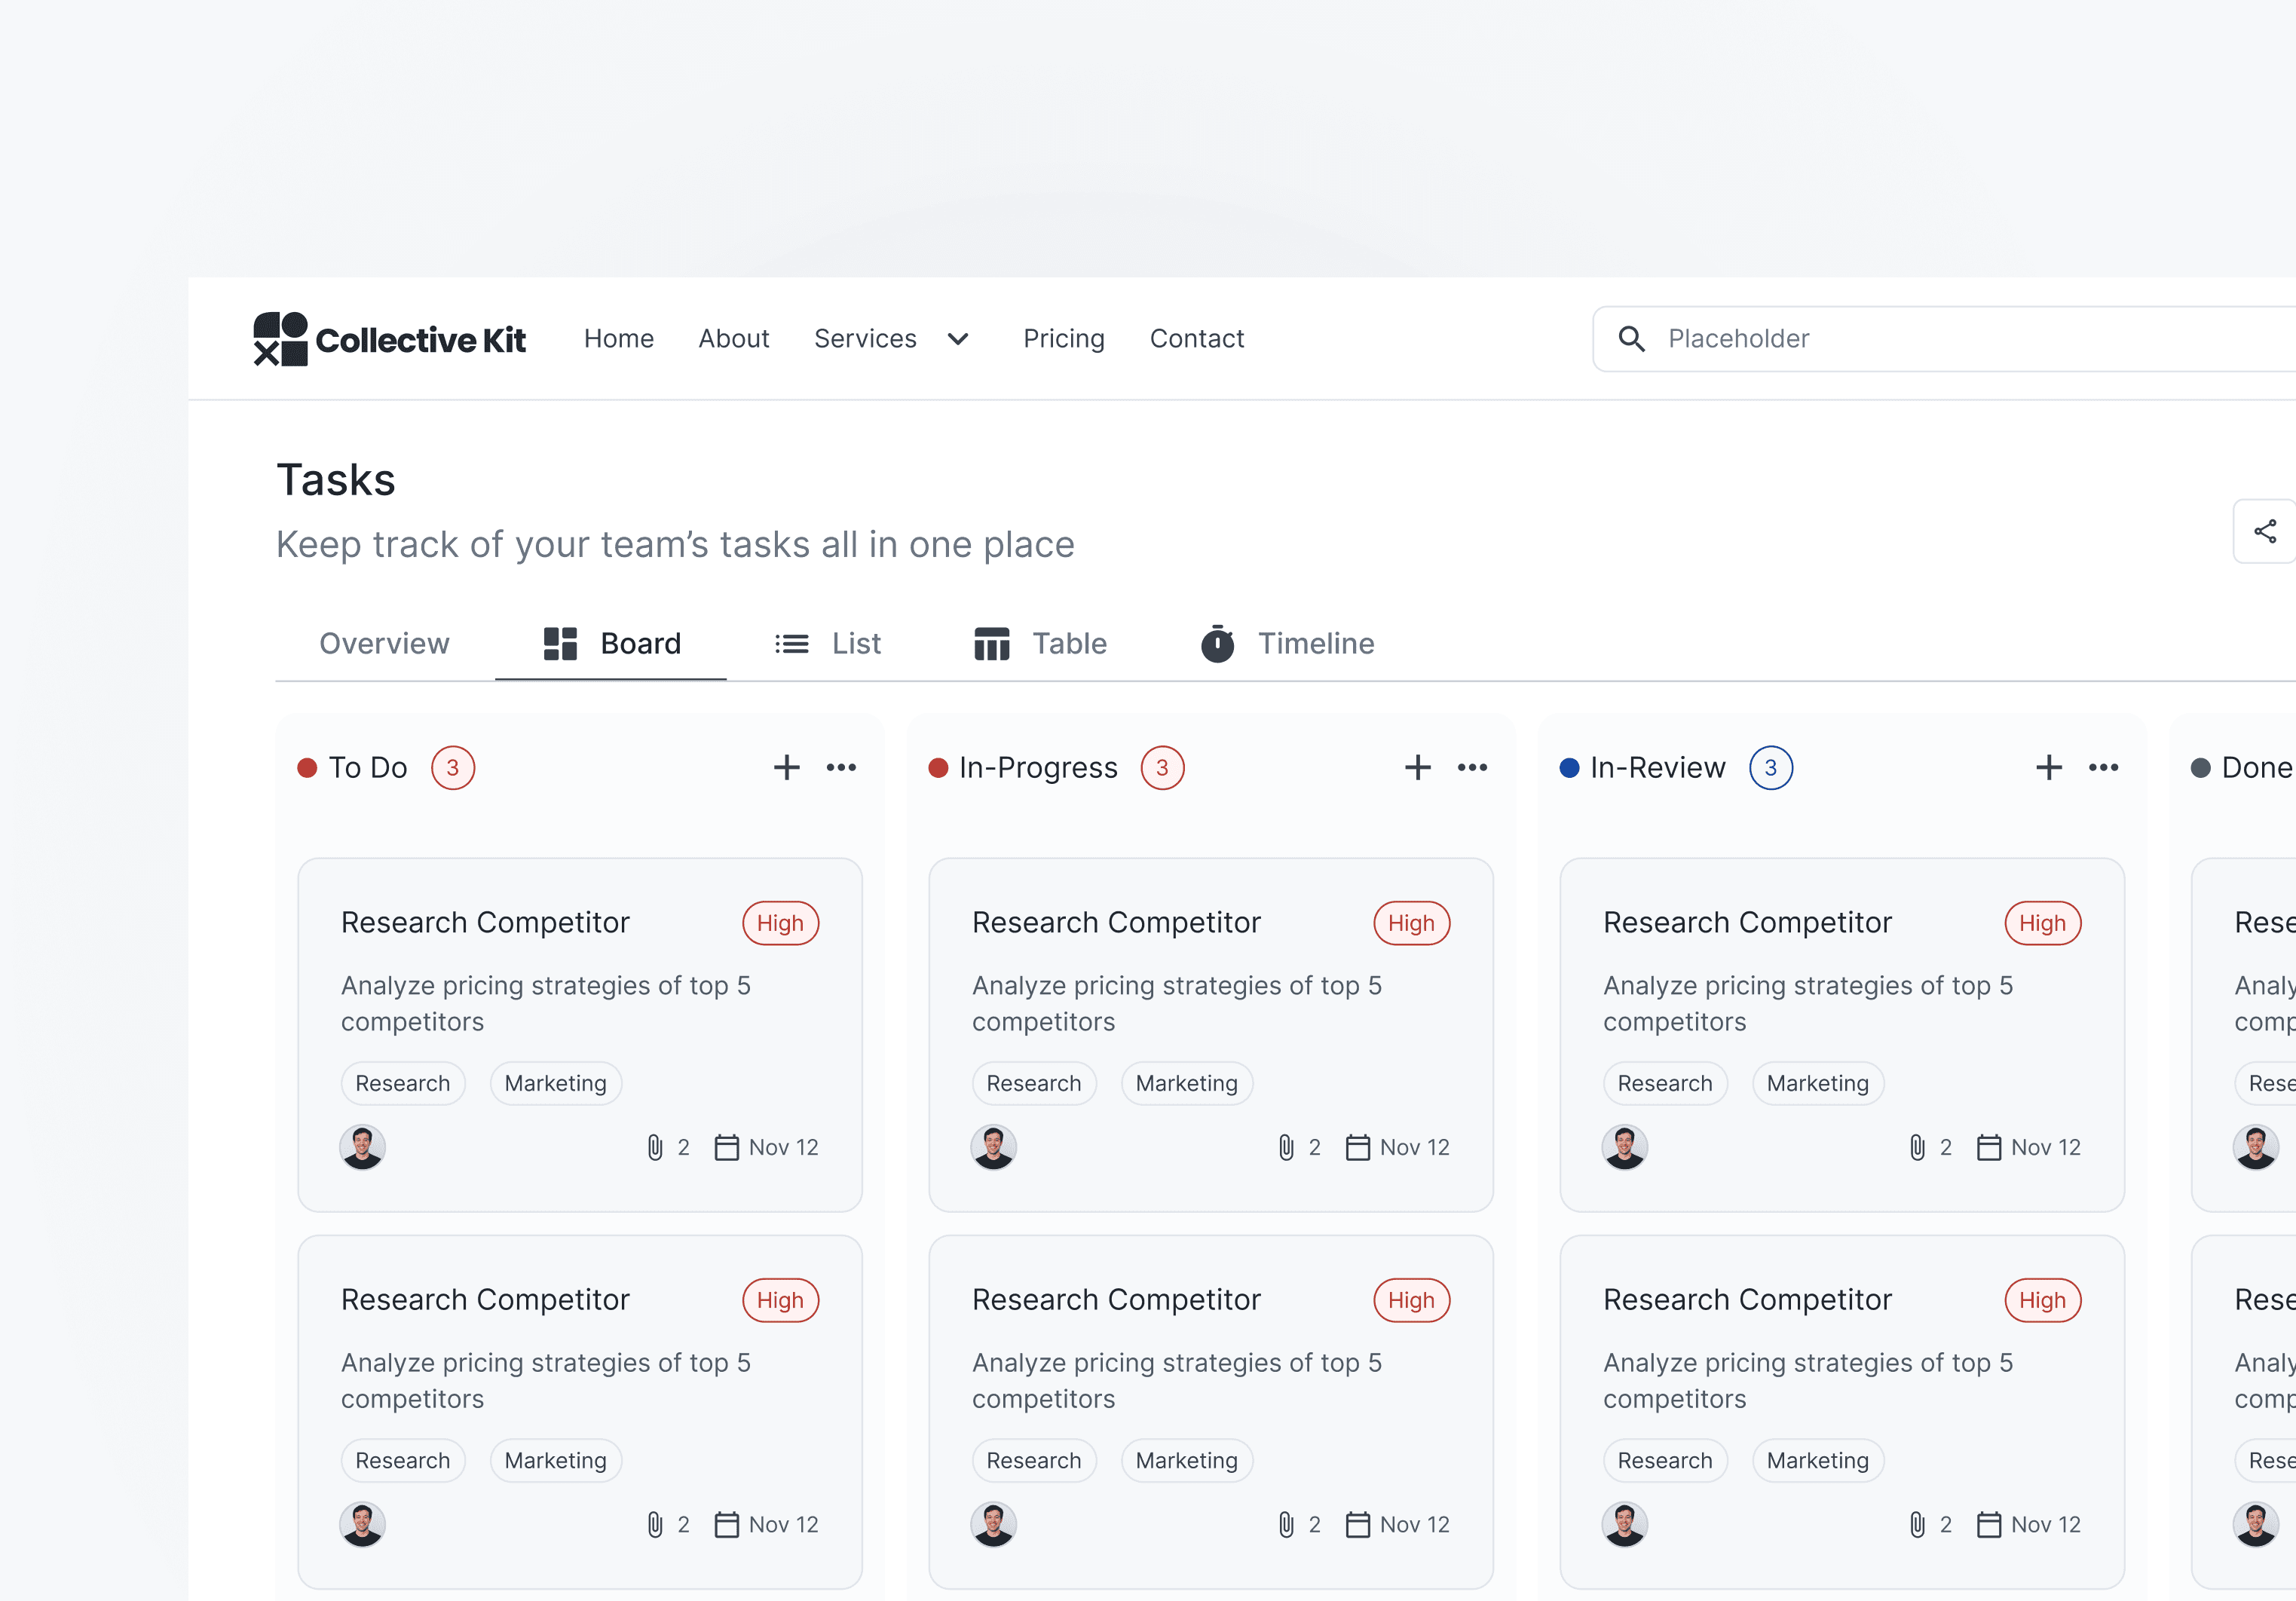Click calendar icon on top In-Review card
The width and height of the screenshot is (2296, 1601).
click(1989, 1148)
